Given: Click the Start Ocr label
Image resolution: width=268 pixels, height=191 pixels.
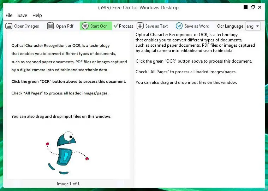Looking at the screenshot, I should (x=99, y=26).
